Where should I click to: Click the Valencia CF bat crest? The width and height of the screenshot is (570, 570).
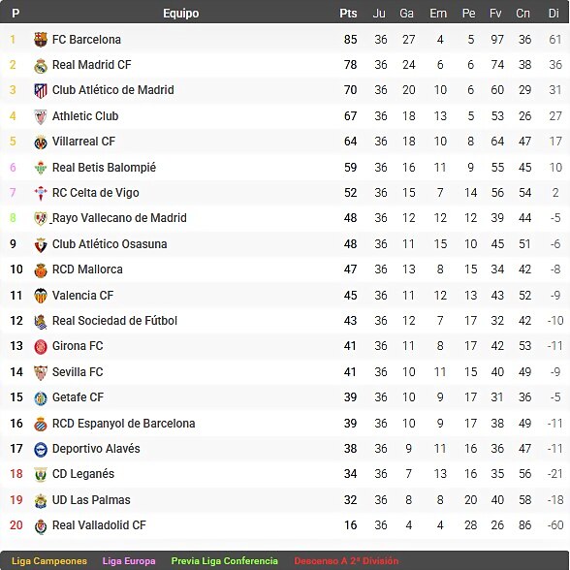pos(41,296)
